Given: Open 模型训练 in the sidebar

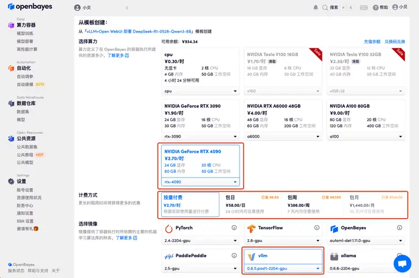Looking at the screenshot, I should [x=25, y=34].
